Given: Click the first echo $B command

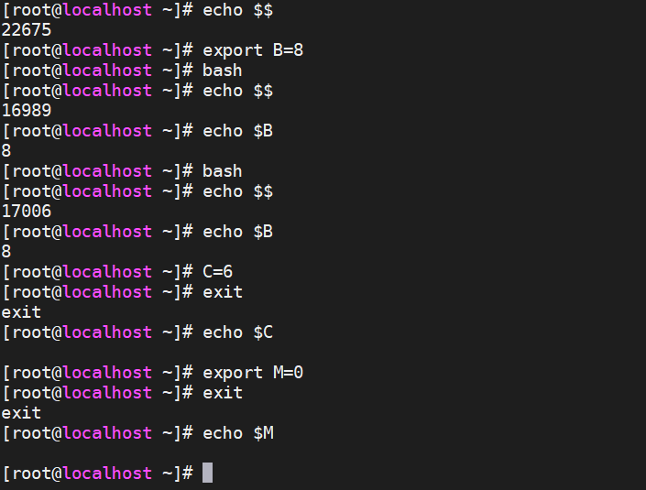Looking at the screenshot, I should [237, 131].
